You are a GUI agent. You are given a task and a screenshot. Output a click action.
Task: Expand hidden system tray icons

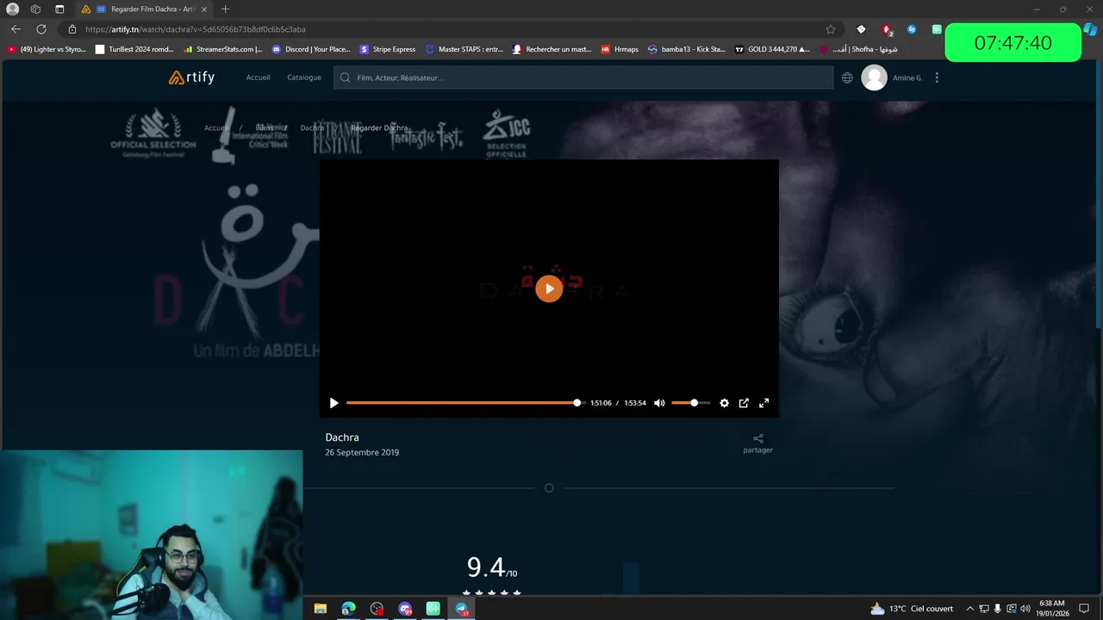click(969, 609)
